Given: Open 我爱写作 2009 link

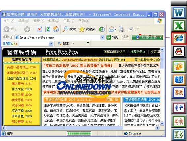Looking at the screenshot, I should pyautogui.click(x=21, y=100).
